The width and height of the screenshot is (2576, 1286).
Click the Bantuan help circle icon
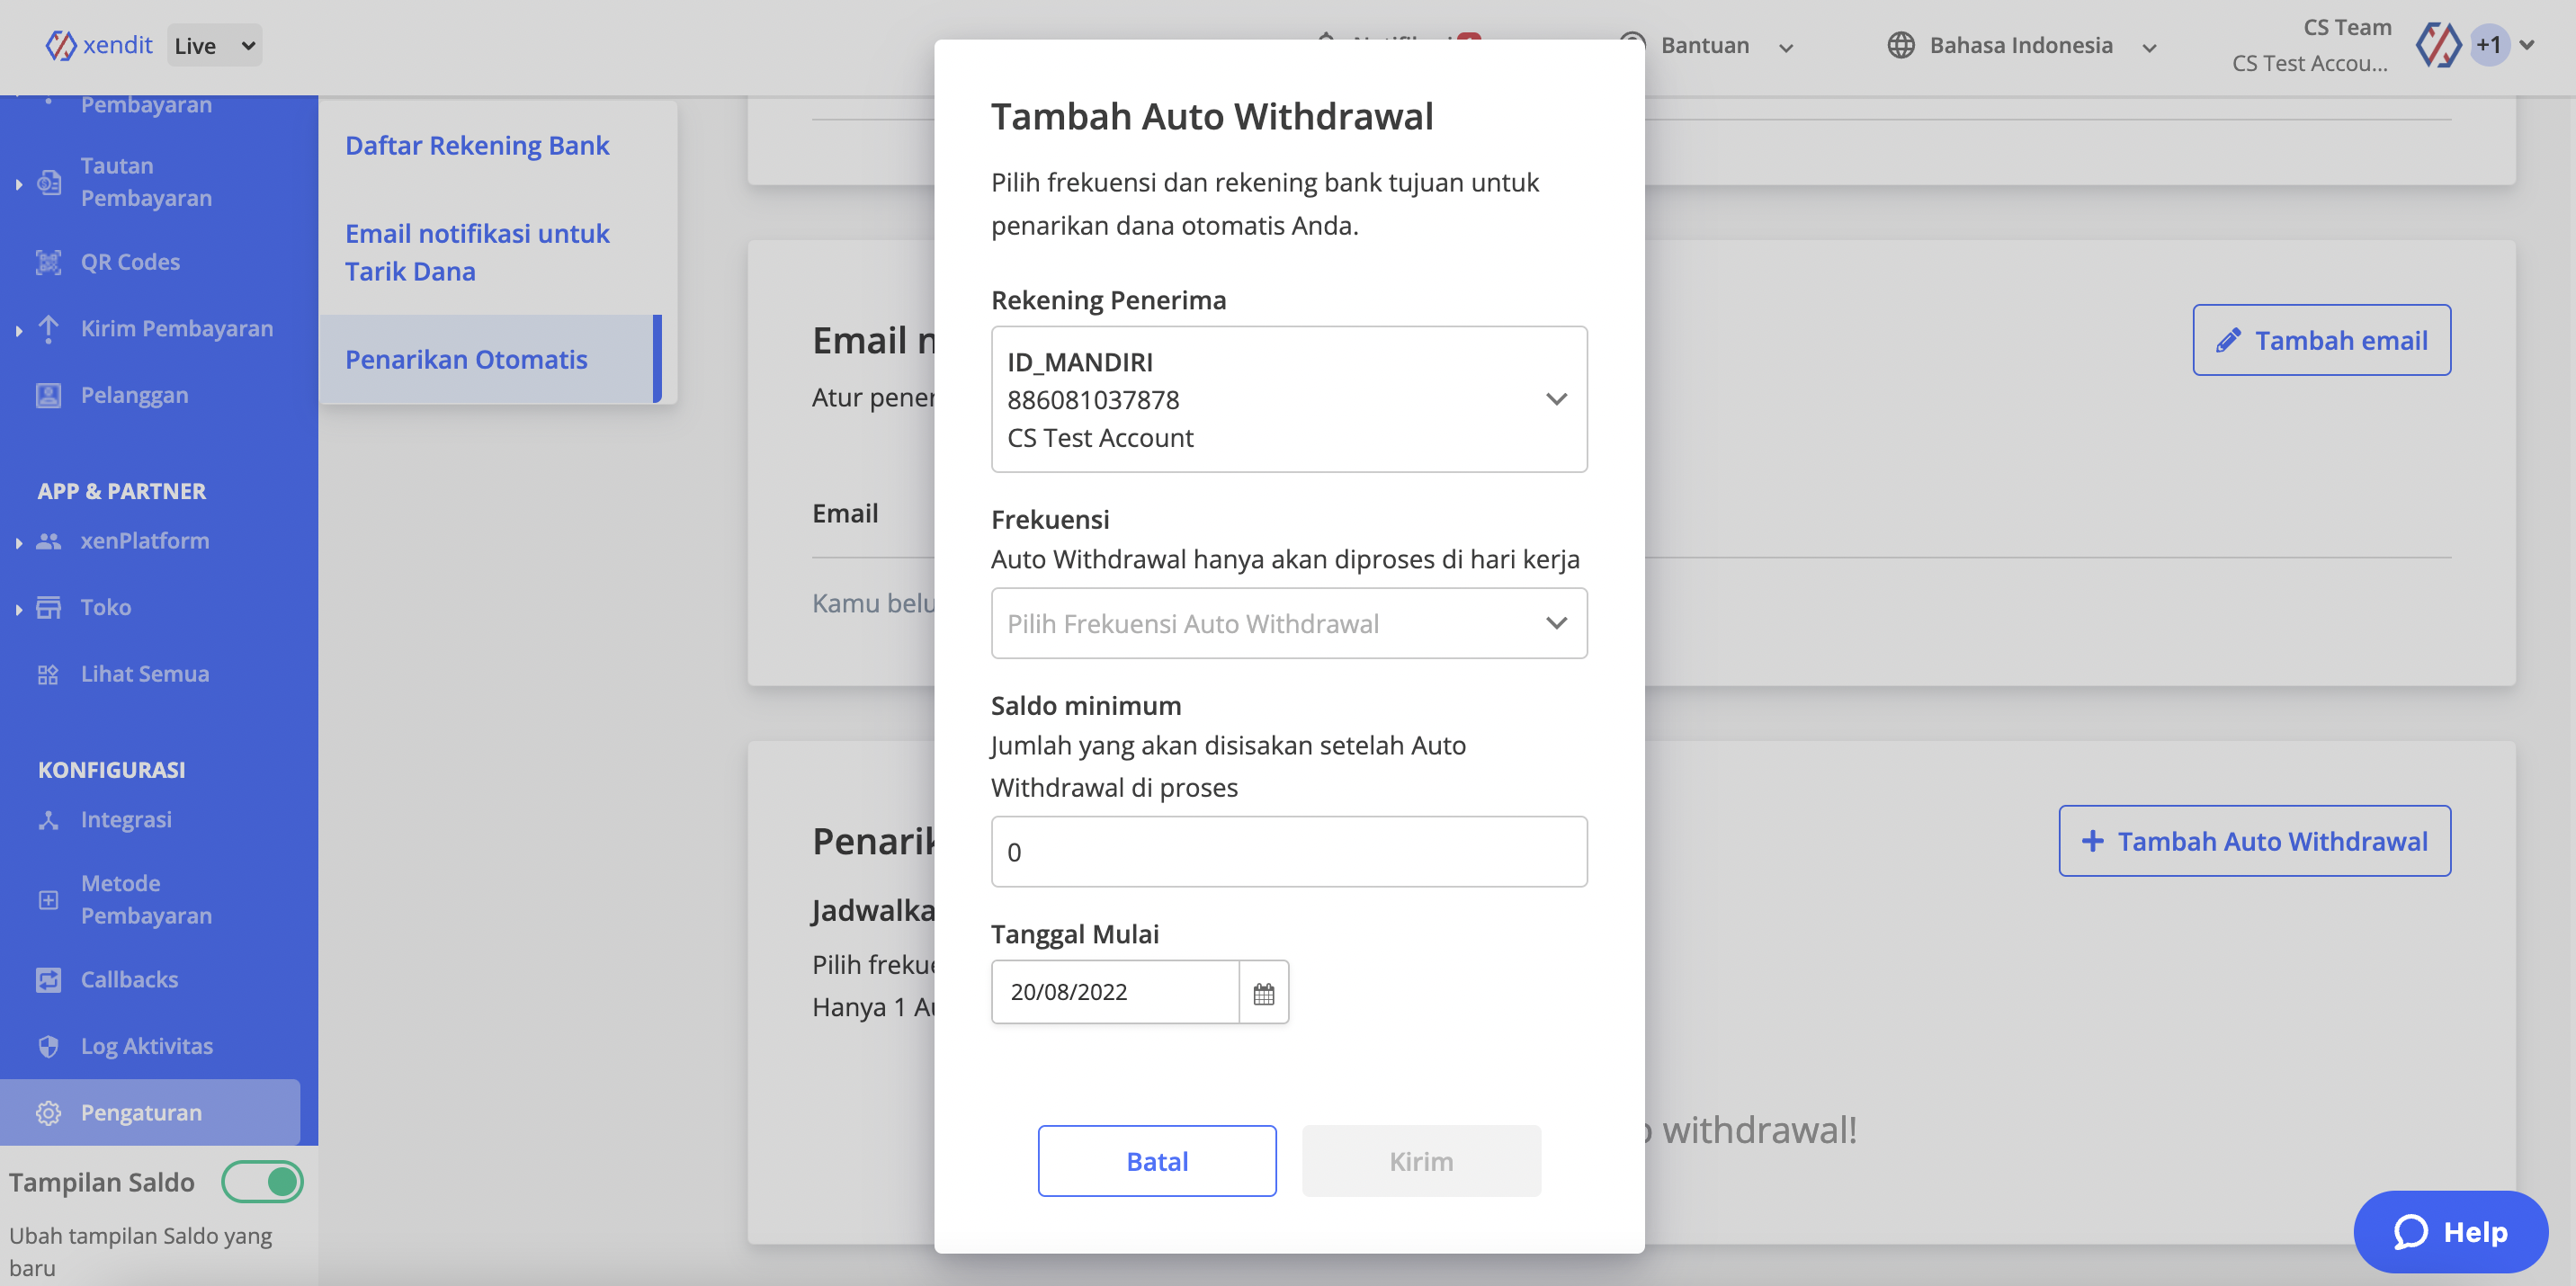point(1632,45)
